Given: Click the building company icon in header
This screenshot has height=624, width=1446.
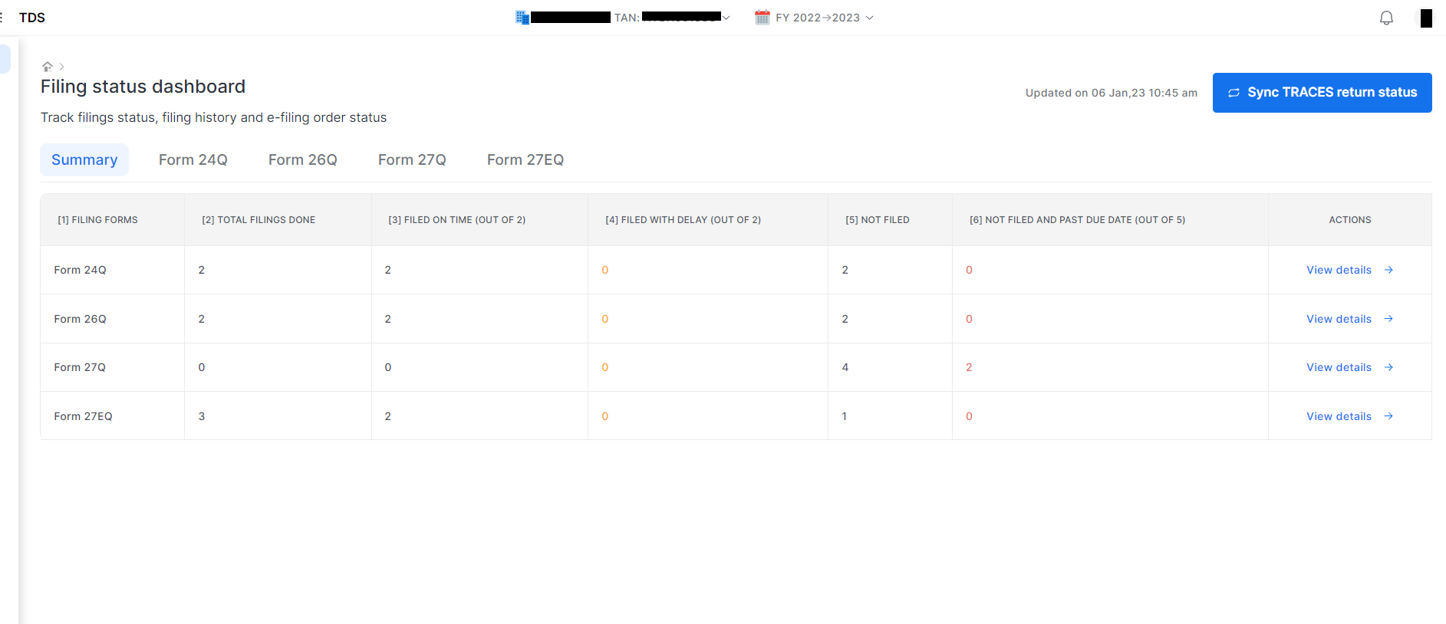Looking at the screenshot, I should click(522, 18).
